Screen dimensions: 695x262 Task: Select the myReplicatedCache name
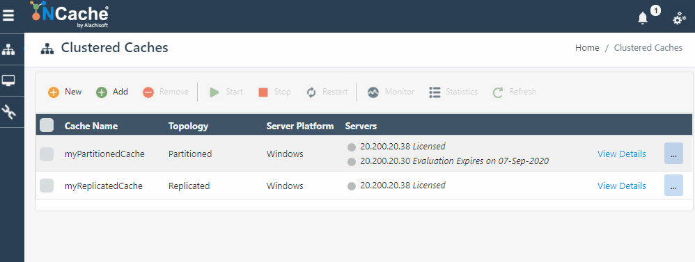(104, 186)
